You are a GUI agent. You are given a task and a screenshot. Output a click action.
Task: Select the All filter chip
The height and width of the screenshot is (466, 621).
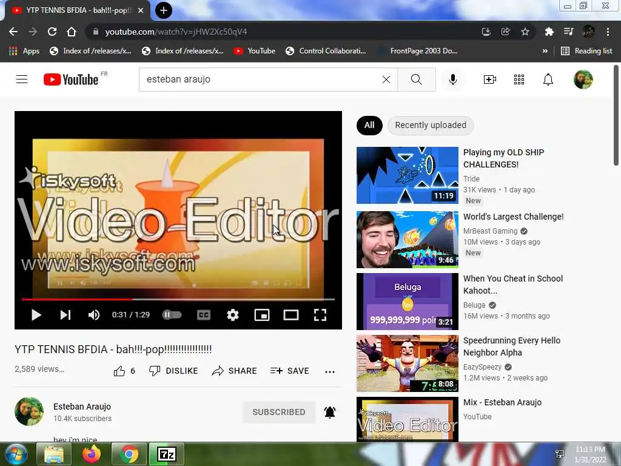[x=369, y=125]
